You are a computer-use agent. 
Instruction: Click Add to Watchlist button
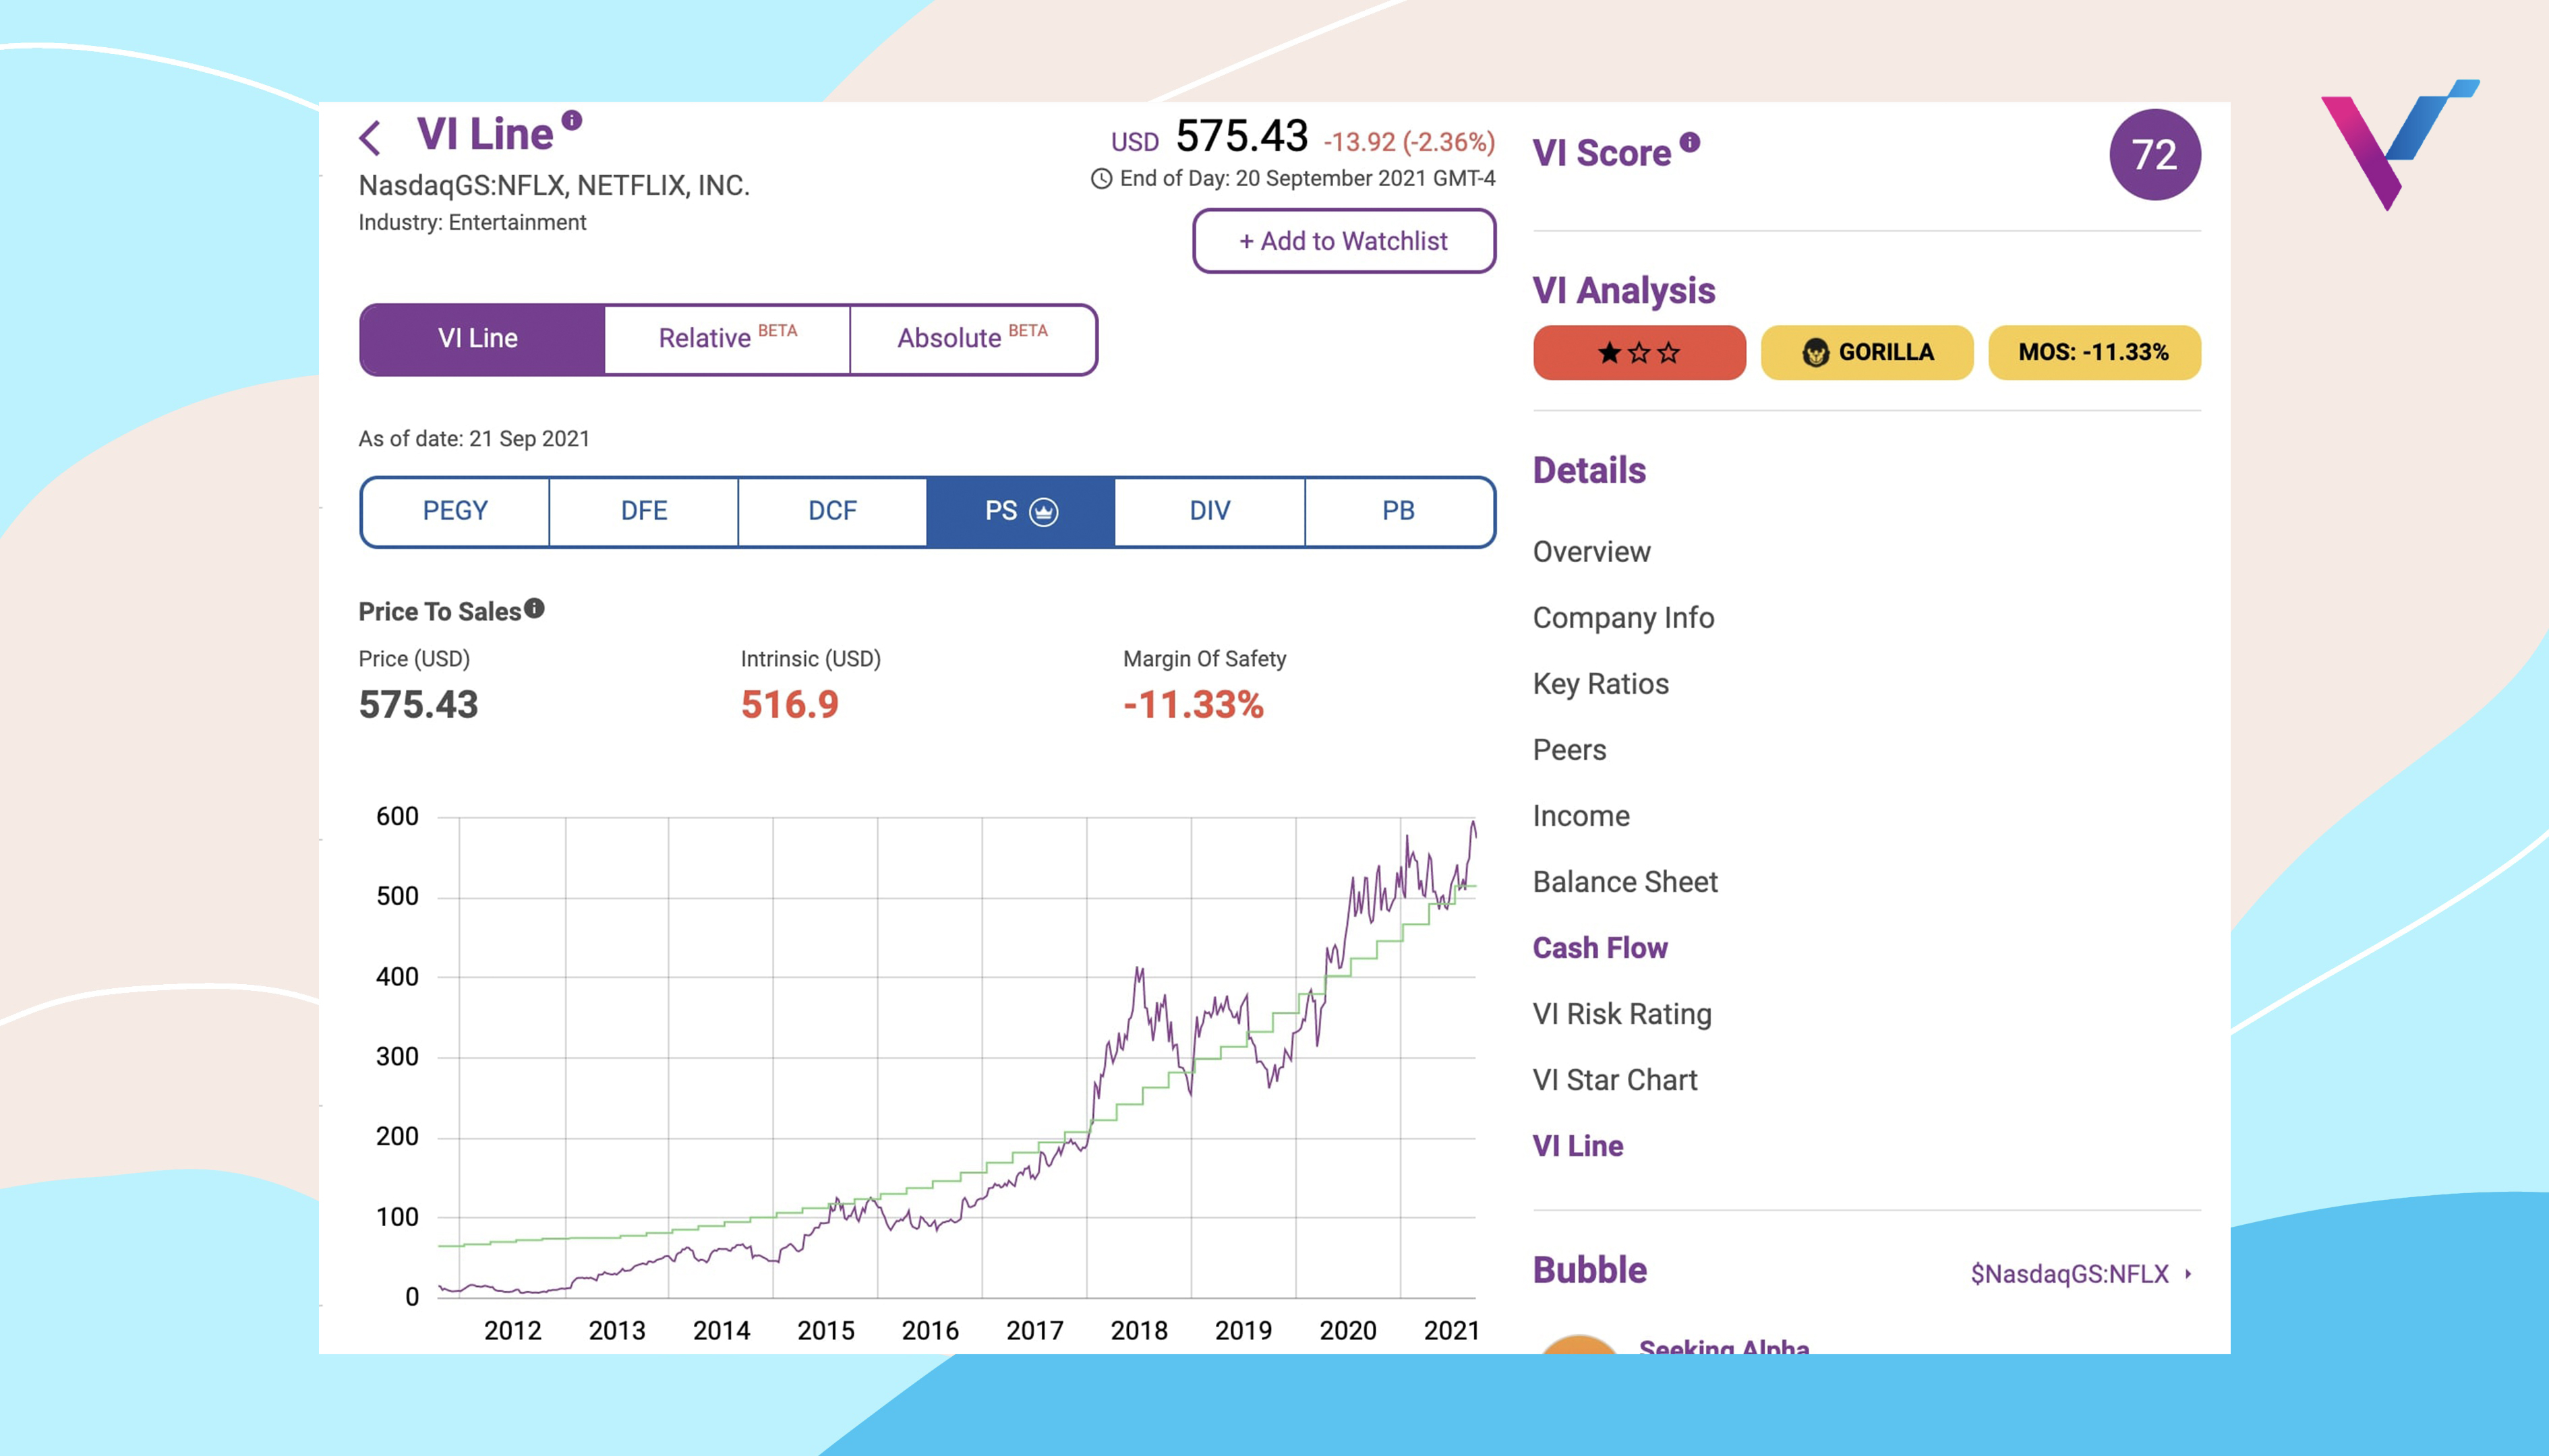click(x=1343, y=241)
